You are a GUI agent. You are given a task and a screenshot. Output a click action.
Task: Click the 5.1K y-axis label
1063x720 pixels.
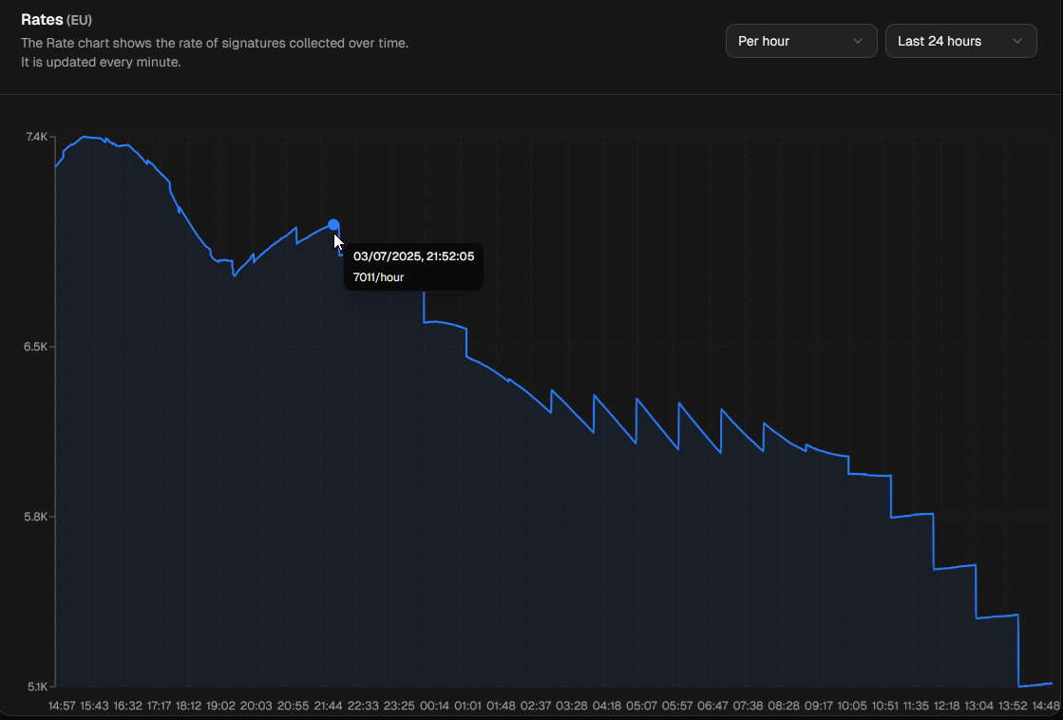coord(37,687)
